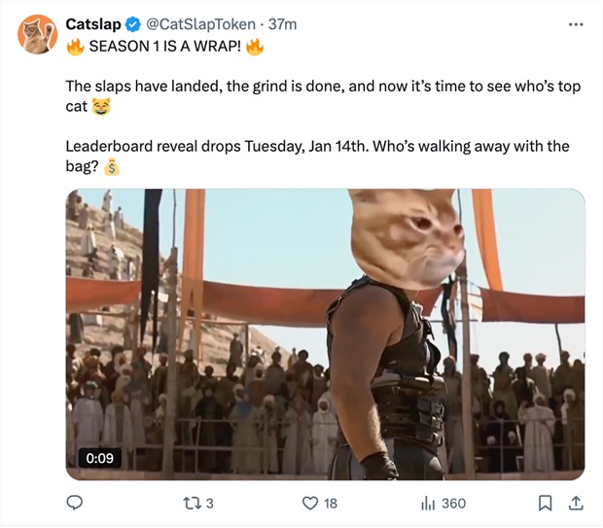603x528 pixels.
Task: Open the 37m timestamp link
Action: [x=282, y=23]
